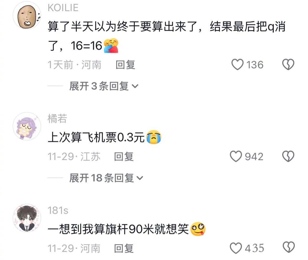Select comment text about 旗杆90米

(127, 229)
